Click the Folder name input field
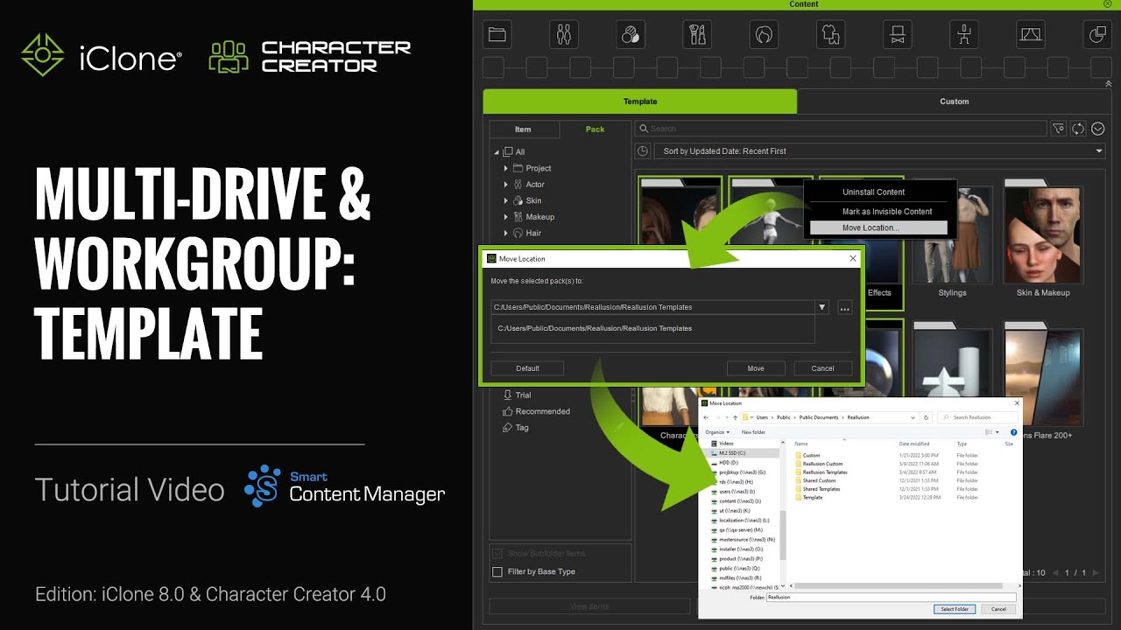The image size is (1121, 630). point(891,597)
